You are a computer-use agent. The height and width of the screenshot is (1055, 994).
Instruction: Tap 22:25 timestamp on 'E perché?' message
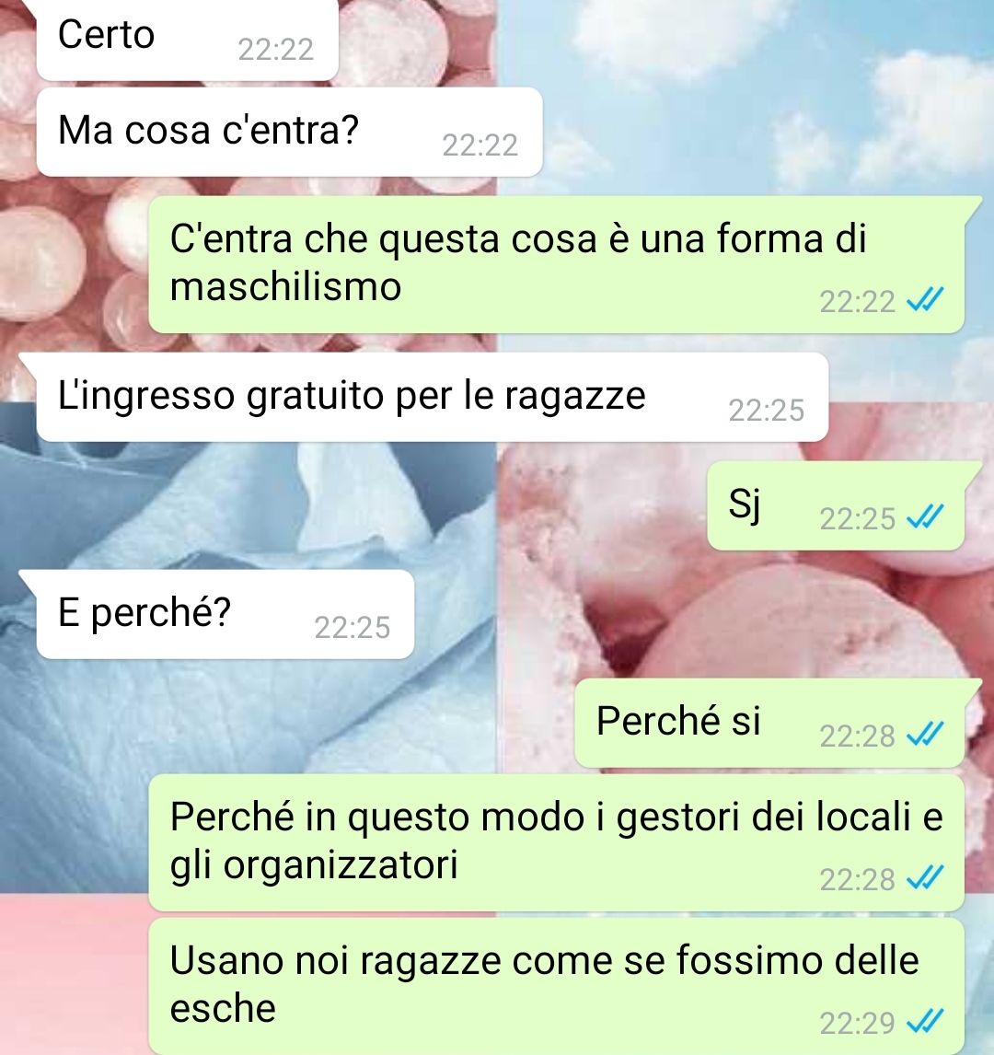(x=352, y=628)
